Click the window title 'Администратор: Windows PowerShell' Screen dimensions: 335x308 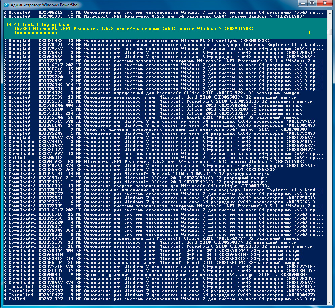(x=45, y=5)
